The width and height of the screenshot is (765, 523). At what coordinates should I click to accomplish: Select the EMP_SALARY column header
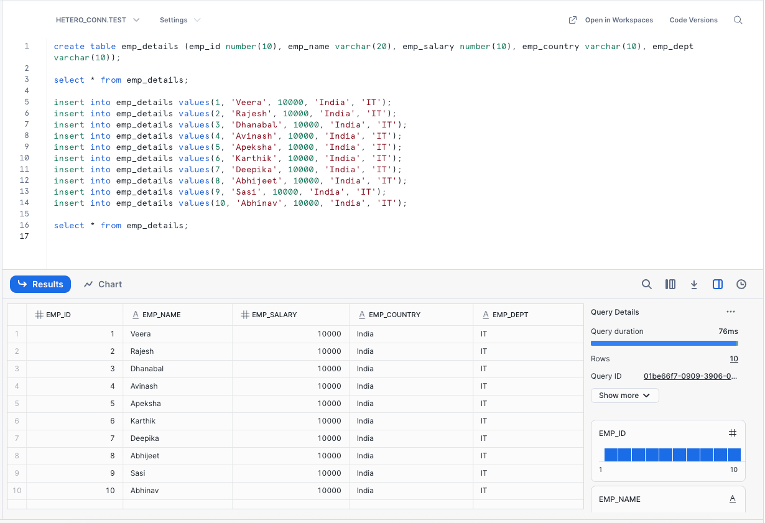pyautogui.click(x=291, y=315)
